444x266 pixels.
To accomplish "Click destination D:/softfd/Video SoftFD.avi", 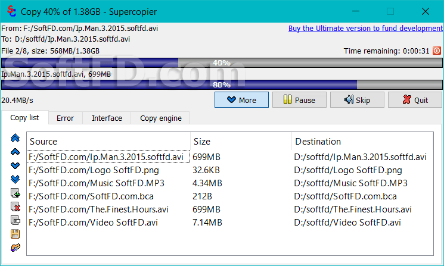I will 347,223.
